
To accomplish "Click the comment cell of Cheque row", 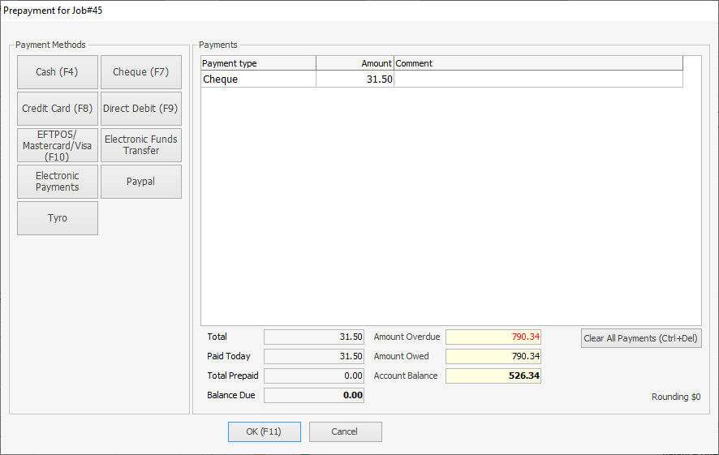I will pos(537,79).
